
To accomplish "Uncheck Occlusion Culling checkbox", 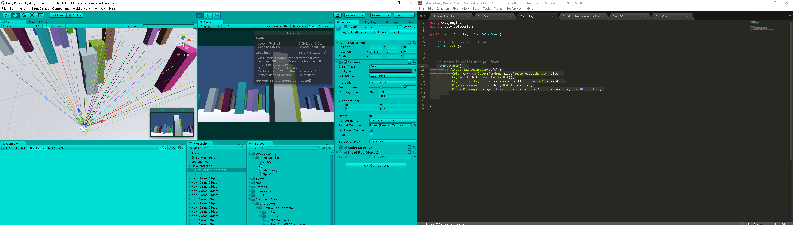I will point(371,130).
